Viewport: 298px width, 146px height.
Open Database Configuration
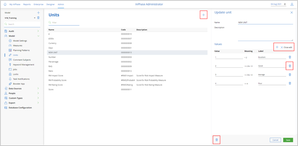(x=20, y=108)
